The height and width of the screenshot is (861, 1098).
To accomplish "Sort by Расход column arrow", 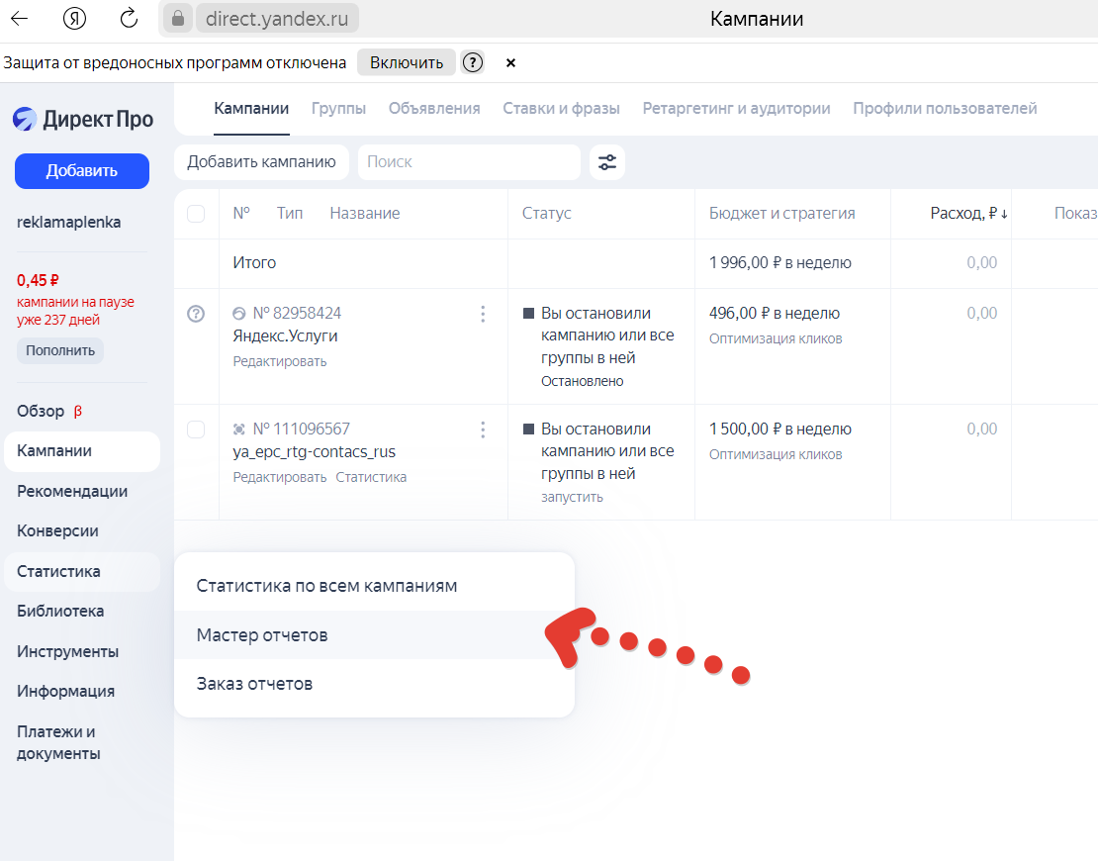I will 1004,214.
